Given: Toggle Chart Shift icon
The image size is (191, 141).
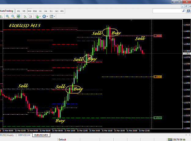Looking at the screenshot, I should coord(31,16).
